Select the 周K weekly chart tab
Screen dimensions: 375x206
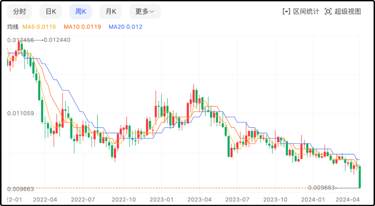(81, 11)
